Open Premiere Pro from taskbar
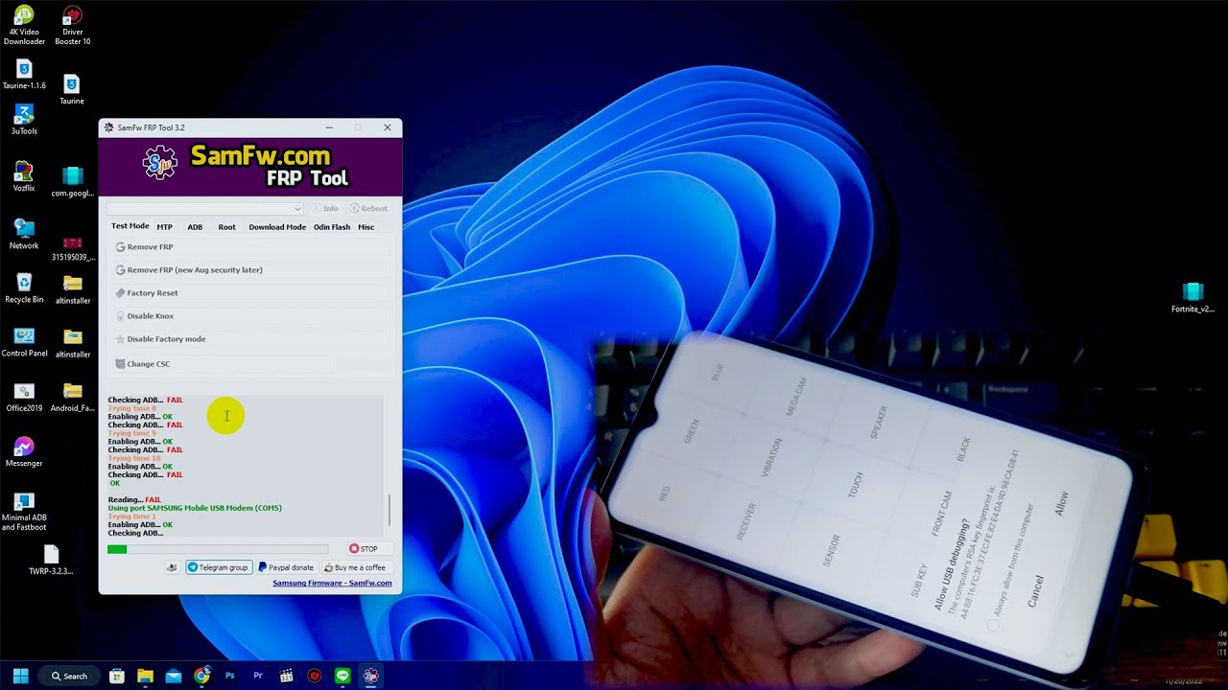Viewport: 1228px width, 690px height. click(258, 676)
